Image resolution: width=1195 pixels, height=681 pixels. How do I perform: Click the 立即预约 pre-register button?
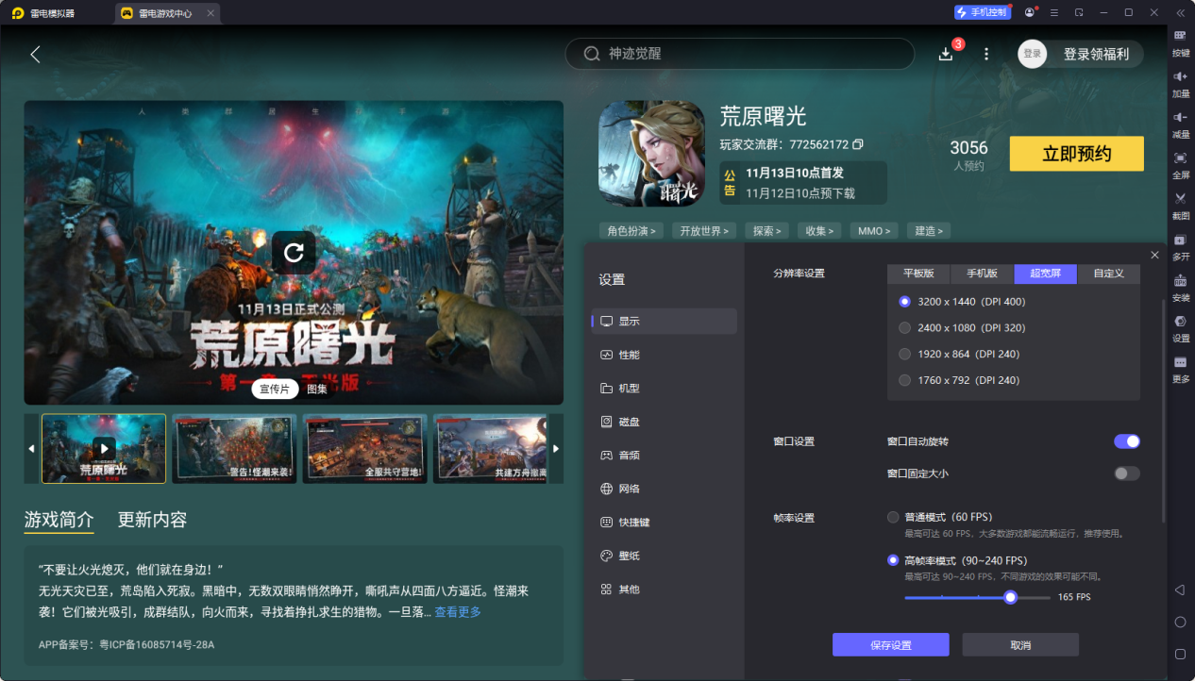click(1076, 153)
